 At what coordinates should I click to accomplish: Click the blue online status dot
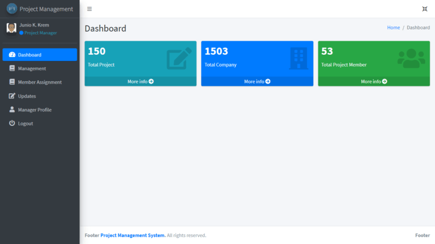click(x=22, y=33)
